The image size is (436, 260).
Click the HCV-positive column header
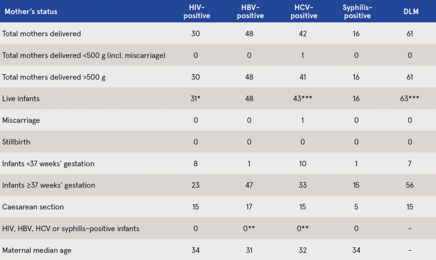pyautogui.click(x=304, y=11)
